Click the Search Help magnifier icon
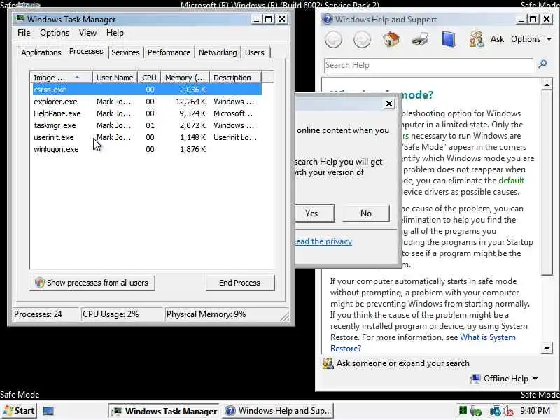This screenshot has width=560, height=420. [x=543, y=64]
